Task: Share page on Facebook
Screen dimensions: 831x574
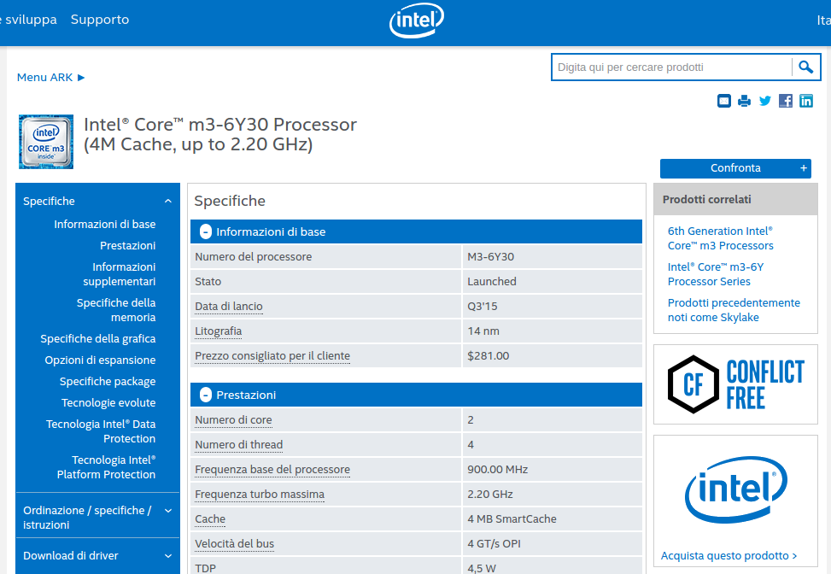Action: tap(786, 101)
